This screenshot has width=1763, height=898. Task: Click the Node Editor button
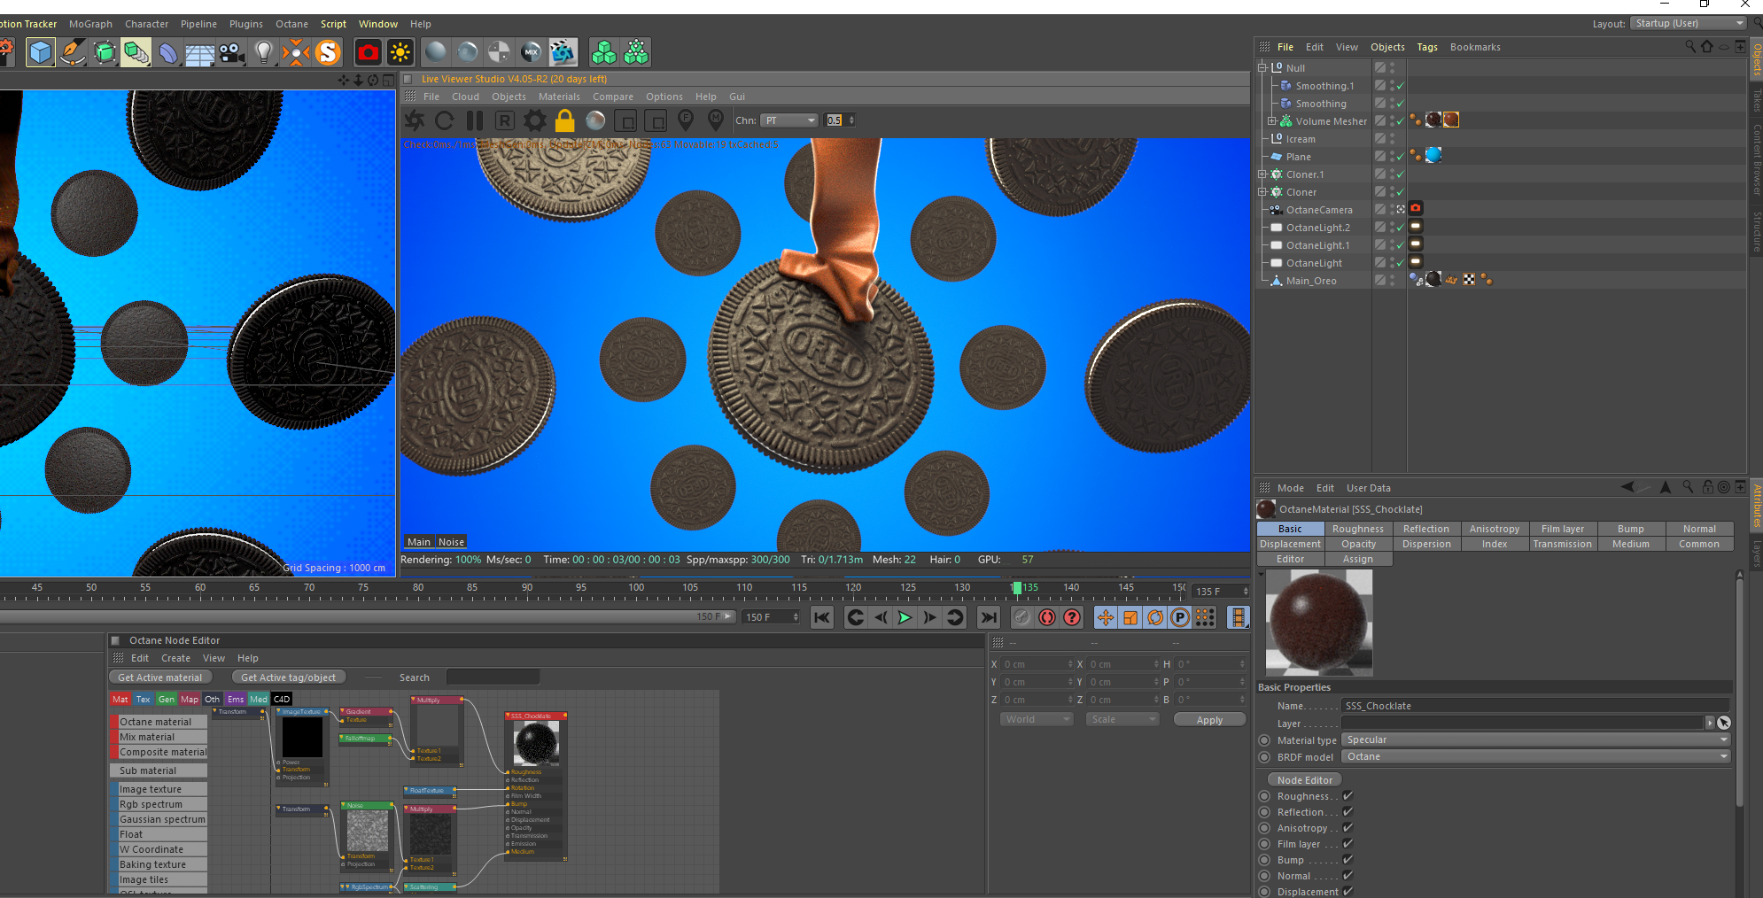pos(1304,780)
